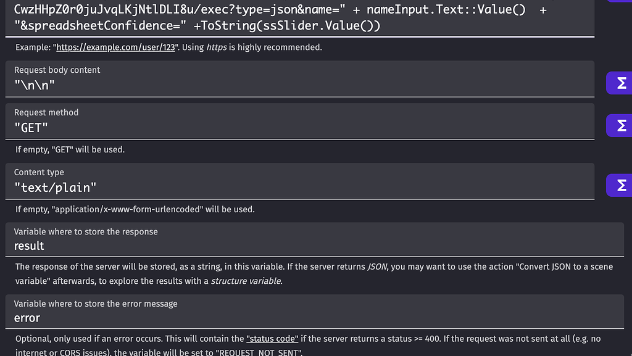Click the \n\n value in Request body
Image resolution: width=632 pixels, height=356 pixels.
pyautogui.click(x=34, y=84)
